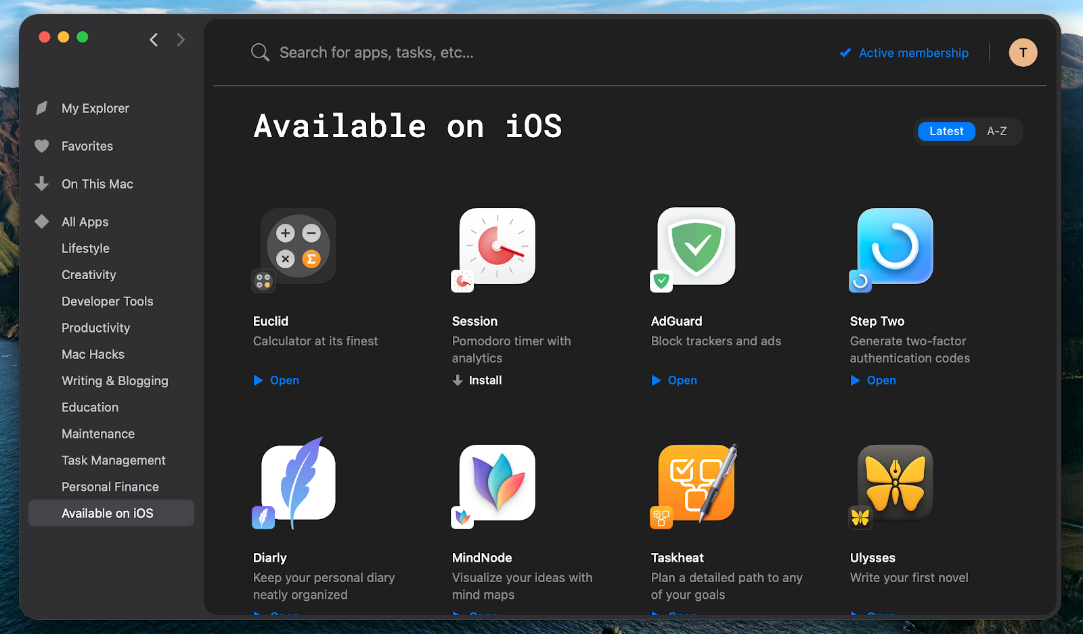This screenshot has width=1083, height=634.
Task: Click the All Apps diamond icon
Action: [x=42, y=222]
